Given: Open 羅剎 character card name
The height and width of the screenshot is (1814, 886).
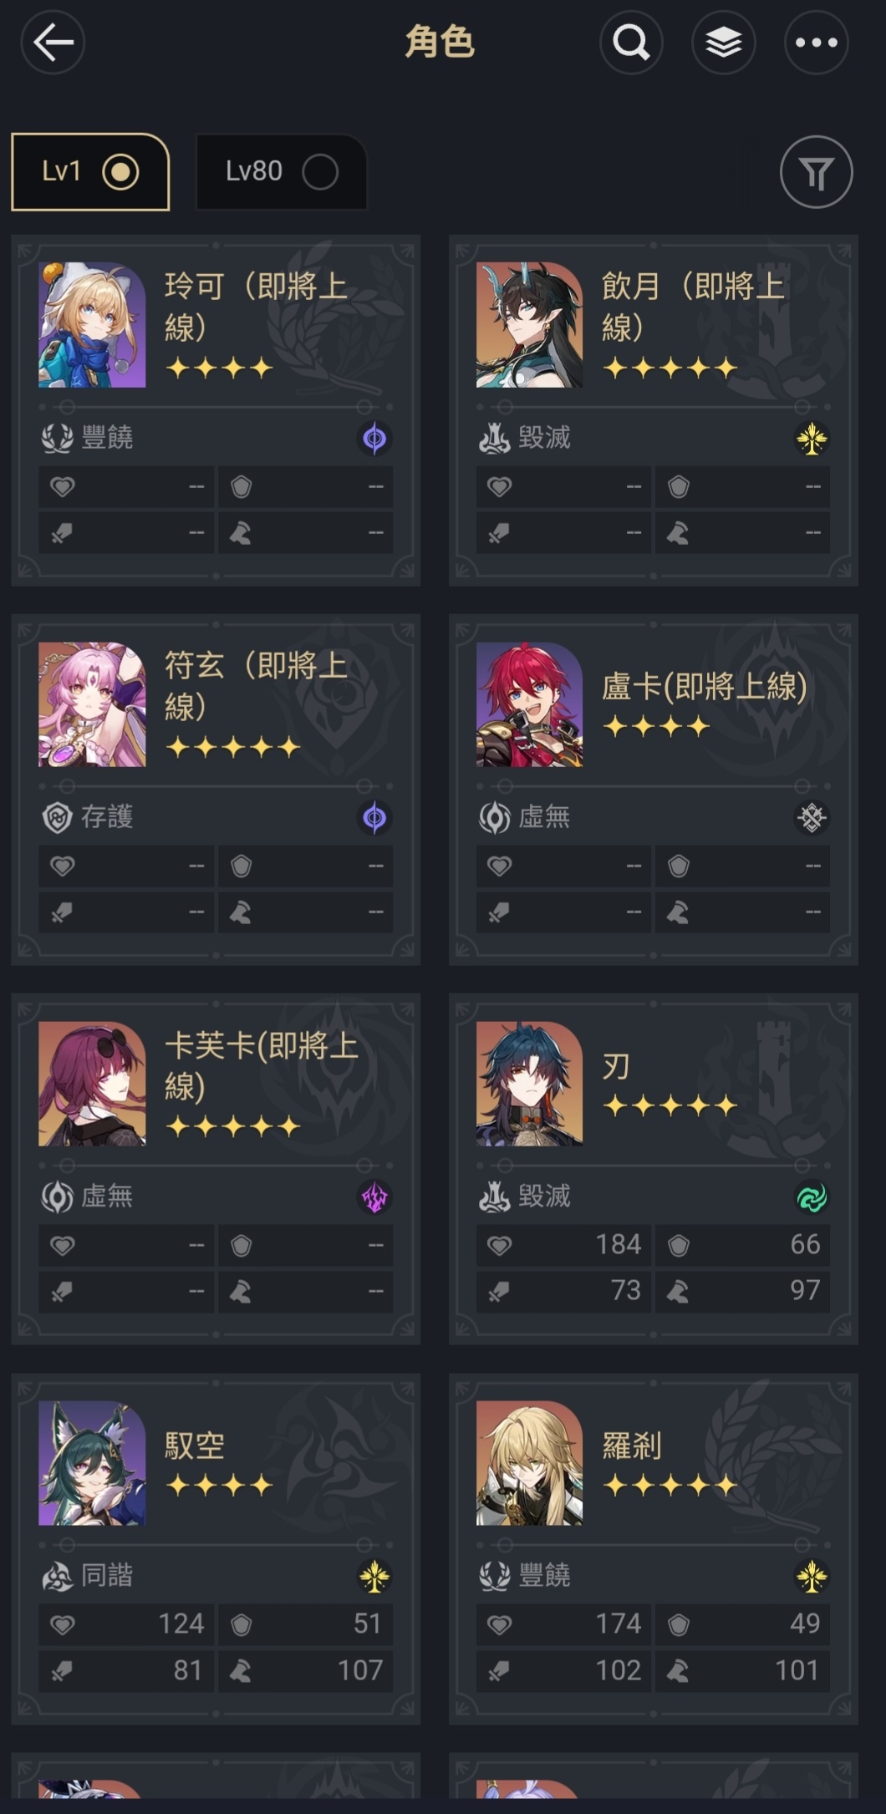Looking at the screenshot, I should coord(632,1446).
